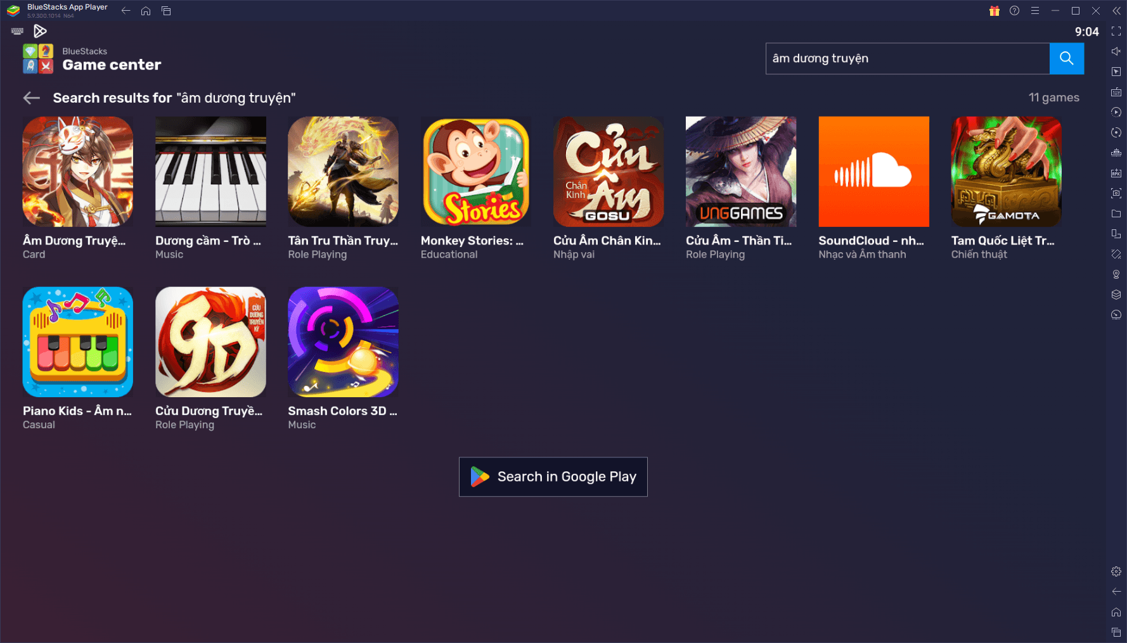Open the Âm Dương Truyện card game thumbnail

coord(78,171)
